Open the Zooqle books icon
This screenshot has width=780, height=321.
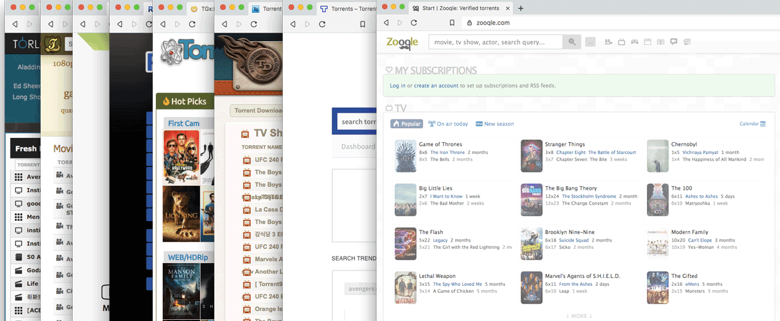[660, 42]
